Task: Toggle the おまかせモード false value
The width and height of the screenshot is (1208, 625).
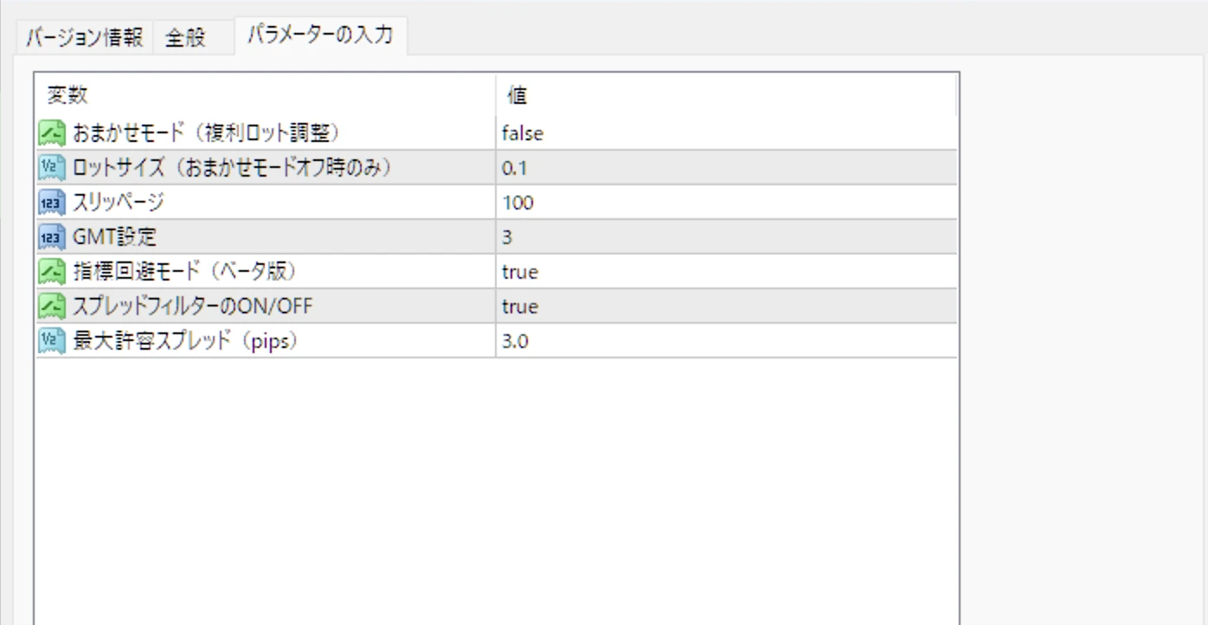Action: coord(523,133)
